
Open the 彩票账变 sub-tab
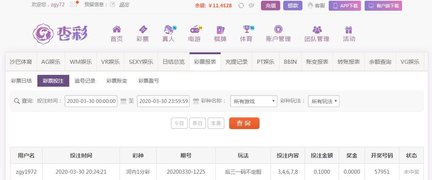(x=117, y=81)
